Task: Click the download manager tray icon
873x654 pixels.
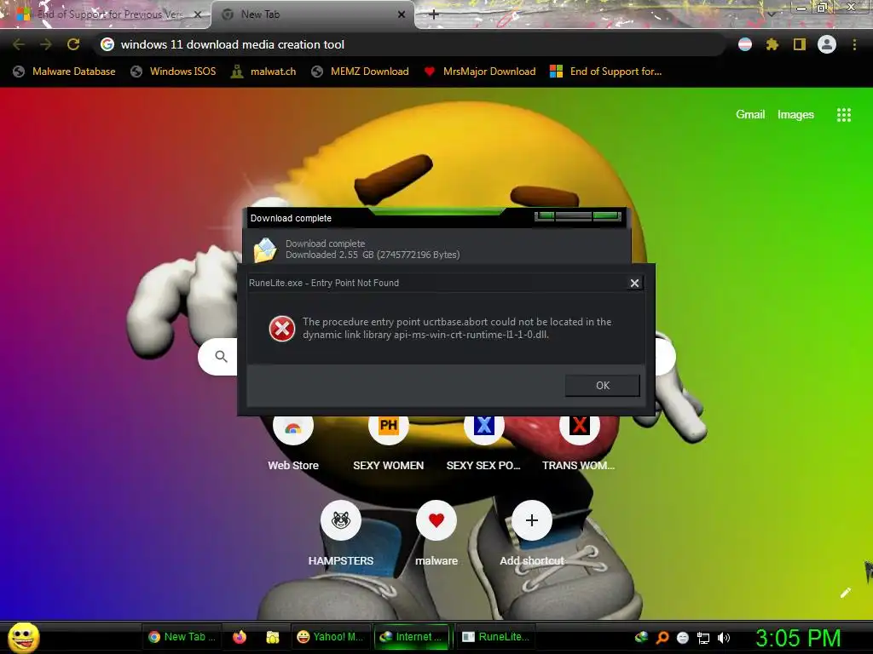Action: coord(641,637)
